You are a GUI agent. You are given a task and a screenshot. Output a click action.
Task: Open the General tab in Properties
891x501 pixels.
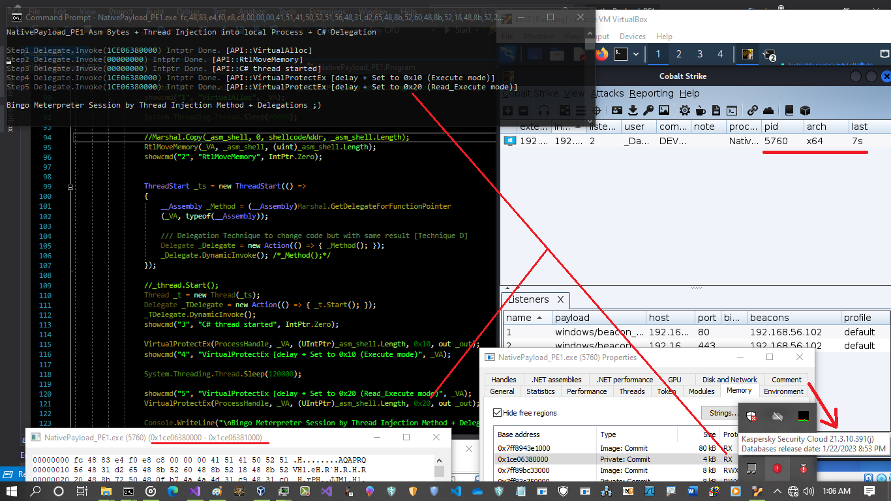pos(502,391)
